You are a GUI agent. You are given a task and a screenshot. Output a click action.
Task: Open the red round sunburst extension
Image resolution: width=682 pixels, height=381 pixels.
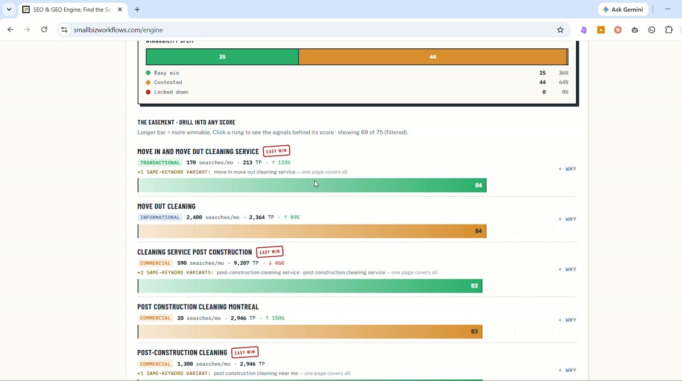[x=618, y=30]
